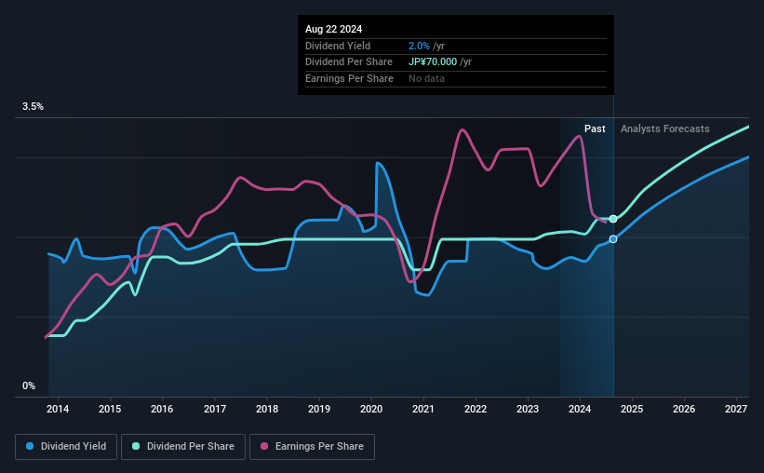
Task: Select the teal data point marker on chart
Action: (x=613, y=219)
